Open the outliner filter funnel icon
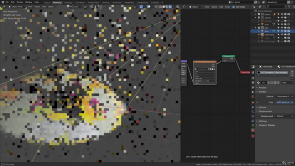The image size is (295, 166). tap(289, 7)
